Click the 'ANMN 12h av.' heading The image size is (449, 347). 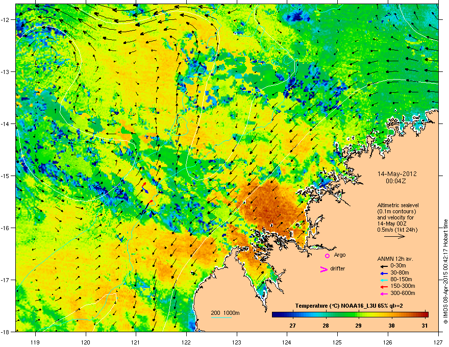tap(395, 259)
